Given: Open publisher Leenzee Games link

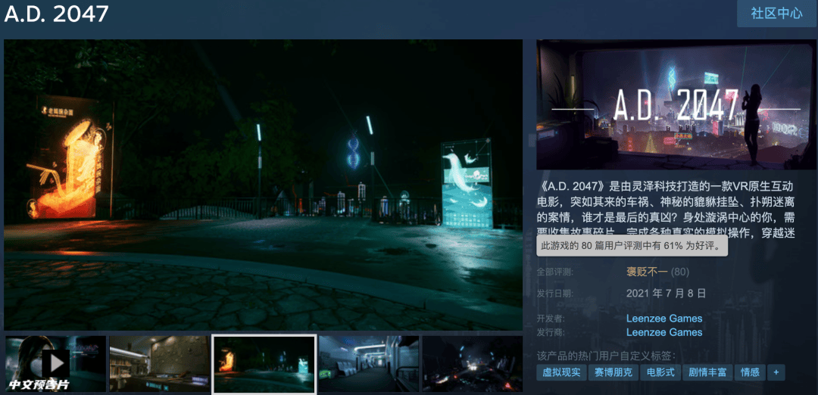Looking at the screenshot, I should pyautogui.click(x=664, y=332).
